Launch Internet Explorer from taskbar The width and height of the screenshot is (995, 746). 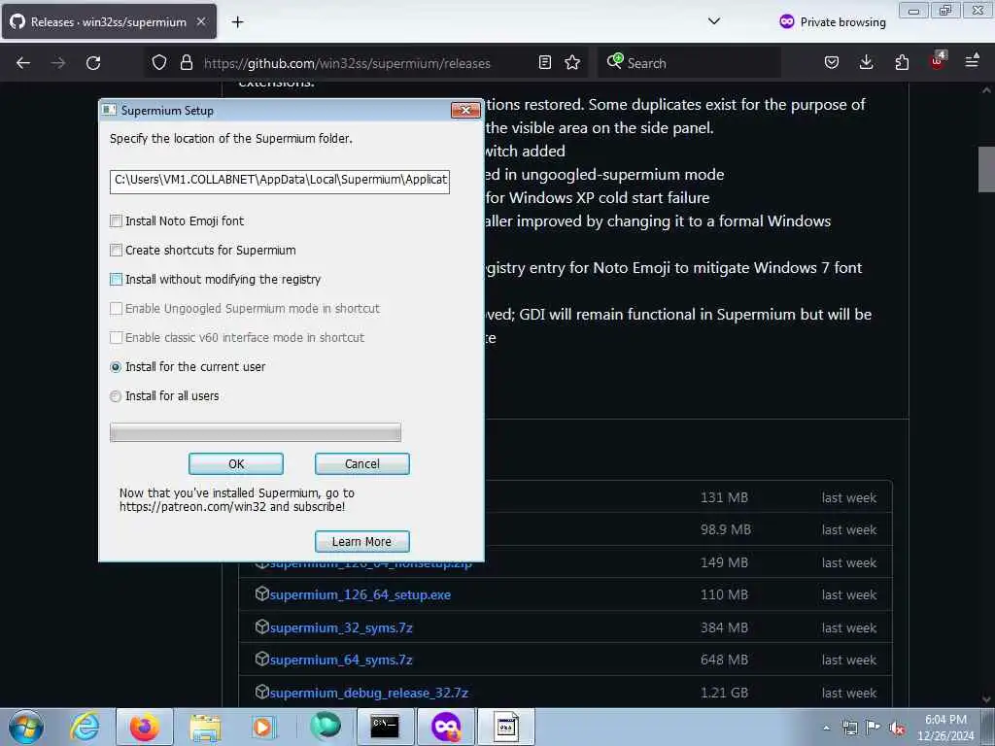(x=86, y=727)
